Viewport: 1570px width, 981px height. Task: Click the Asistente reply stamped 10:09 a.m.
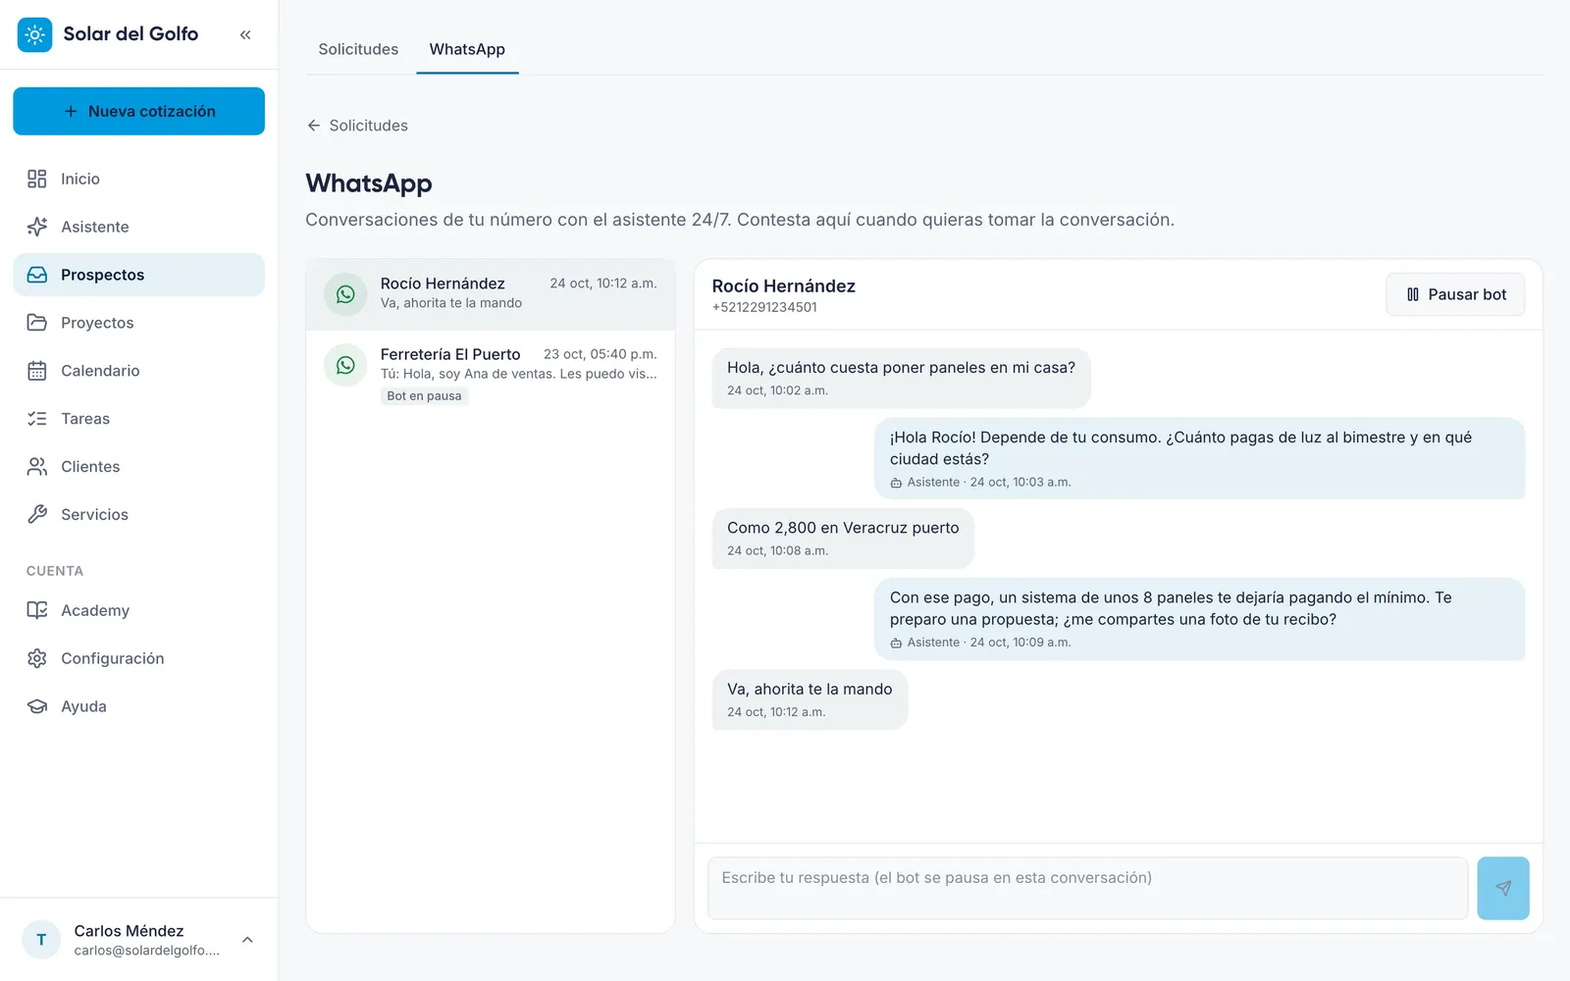coord(1199,619)
